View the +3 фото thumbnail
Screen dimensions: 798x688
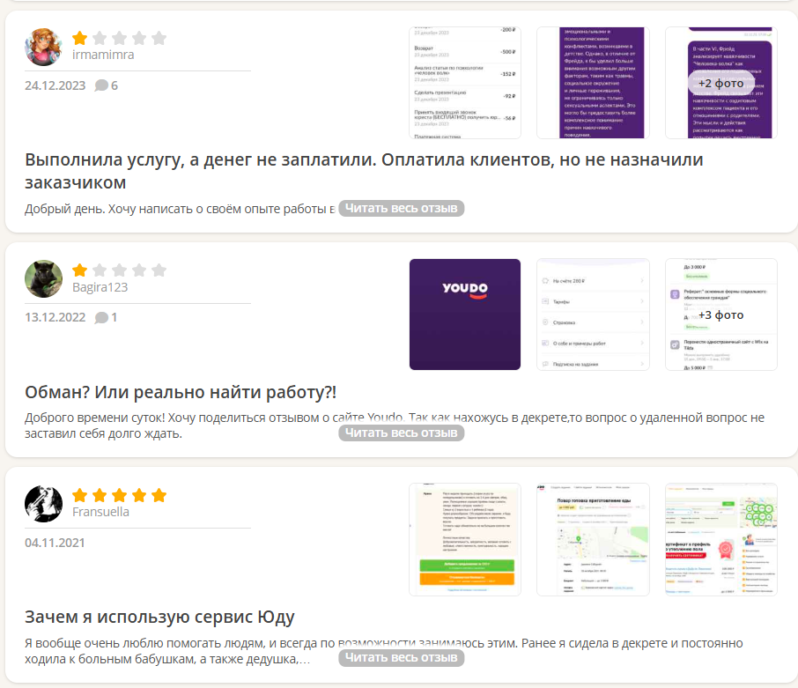(720, 314)
